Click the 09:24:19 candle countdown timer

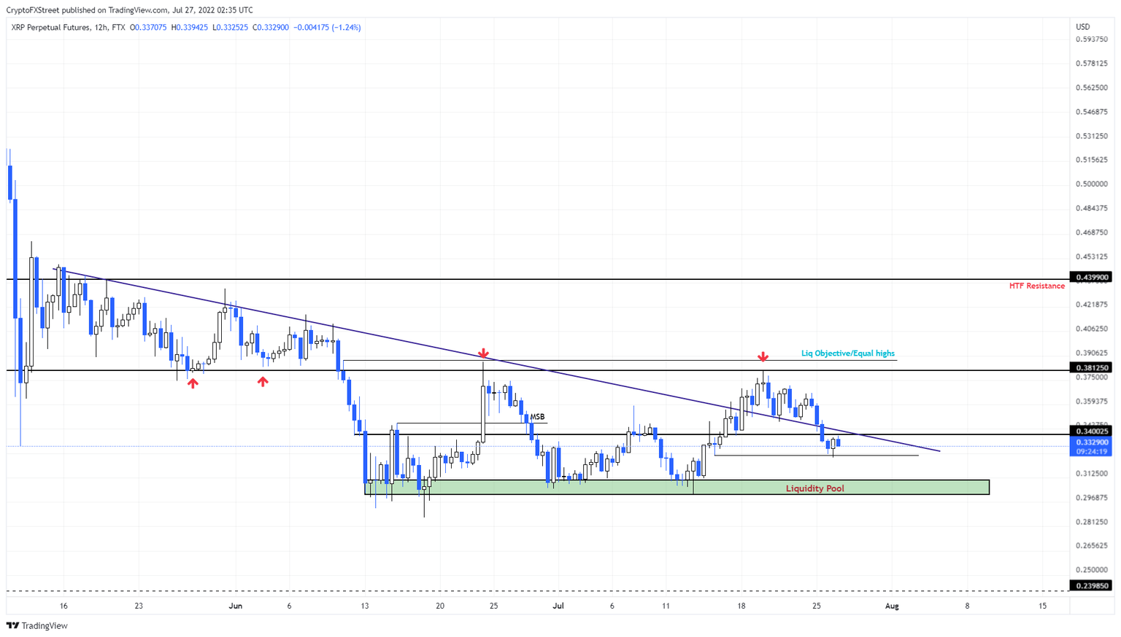[x=1091, y=451]
